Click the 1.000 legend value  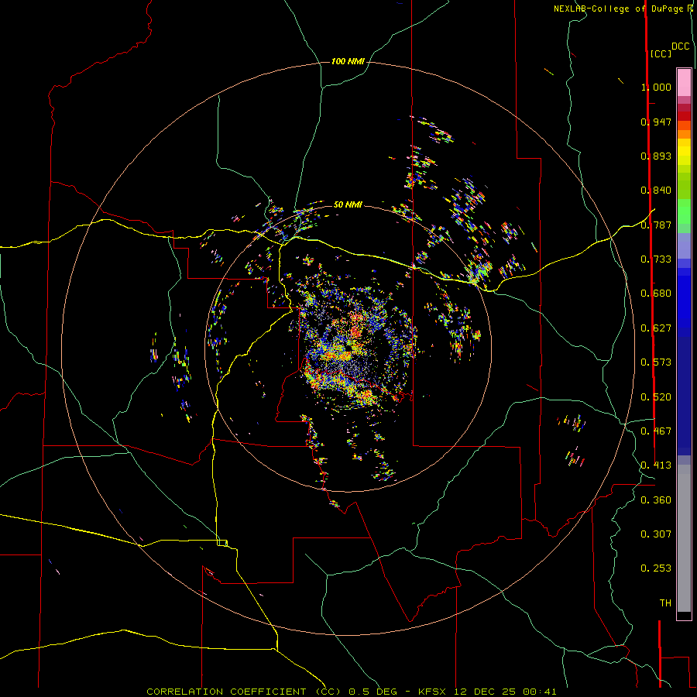[656, 87]
